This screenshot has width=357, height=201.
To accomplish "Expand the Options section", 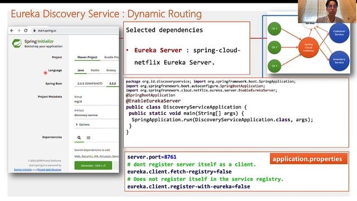I will pos(83,125).
